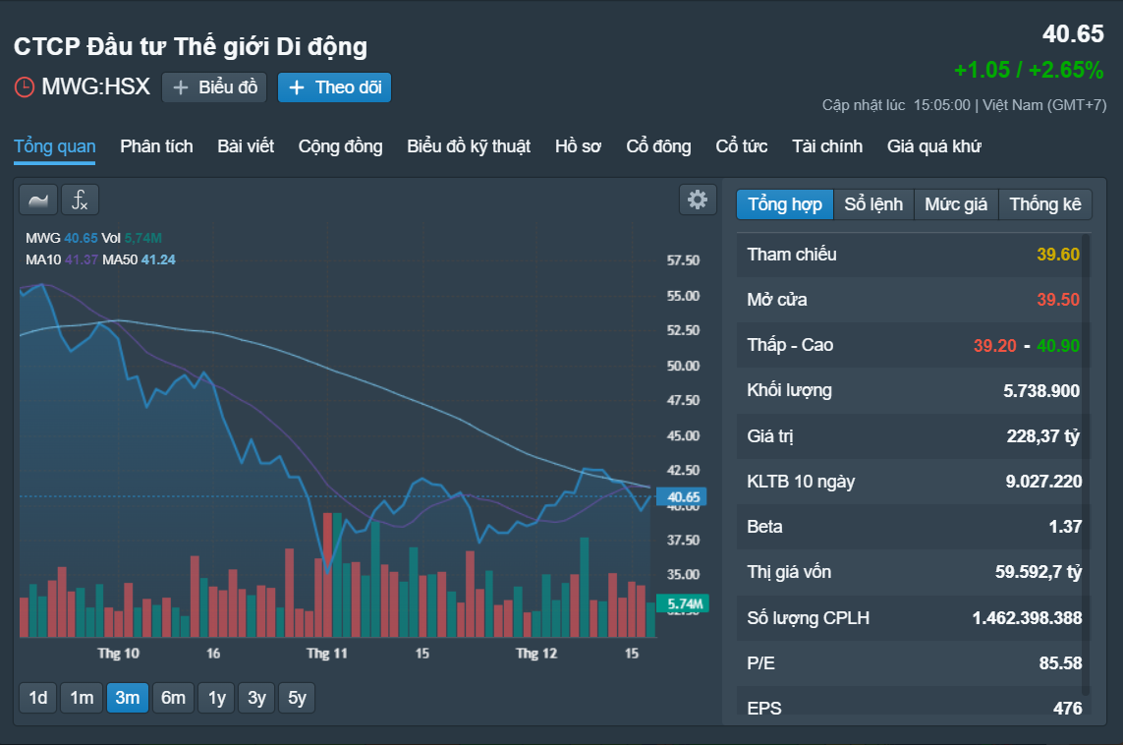Click the Giá trị value 228,37 tỷ
The width and height of the screenshot is (1123, 745).
tap(1043, 436)
